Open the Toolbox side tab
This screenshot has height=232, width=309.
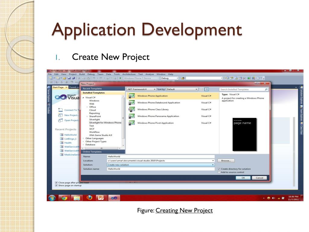coord(49,108)
